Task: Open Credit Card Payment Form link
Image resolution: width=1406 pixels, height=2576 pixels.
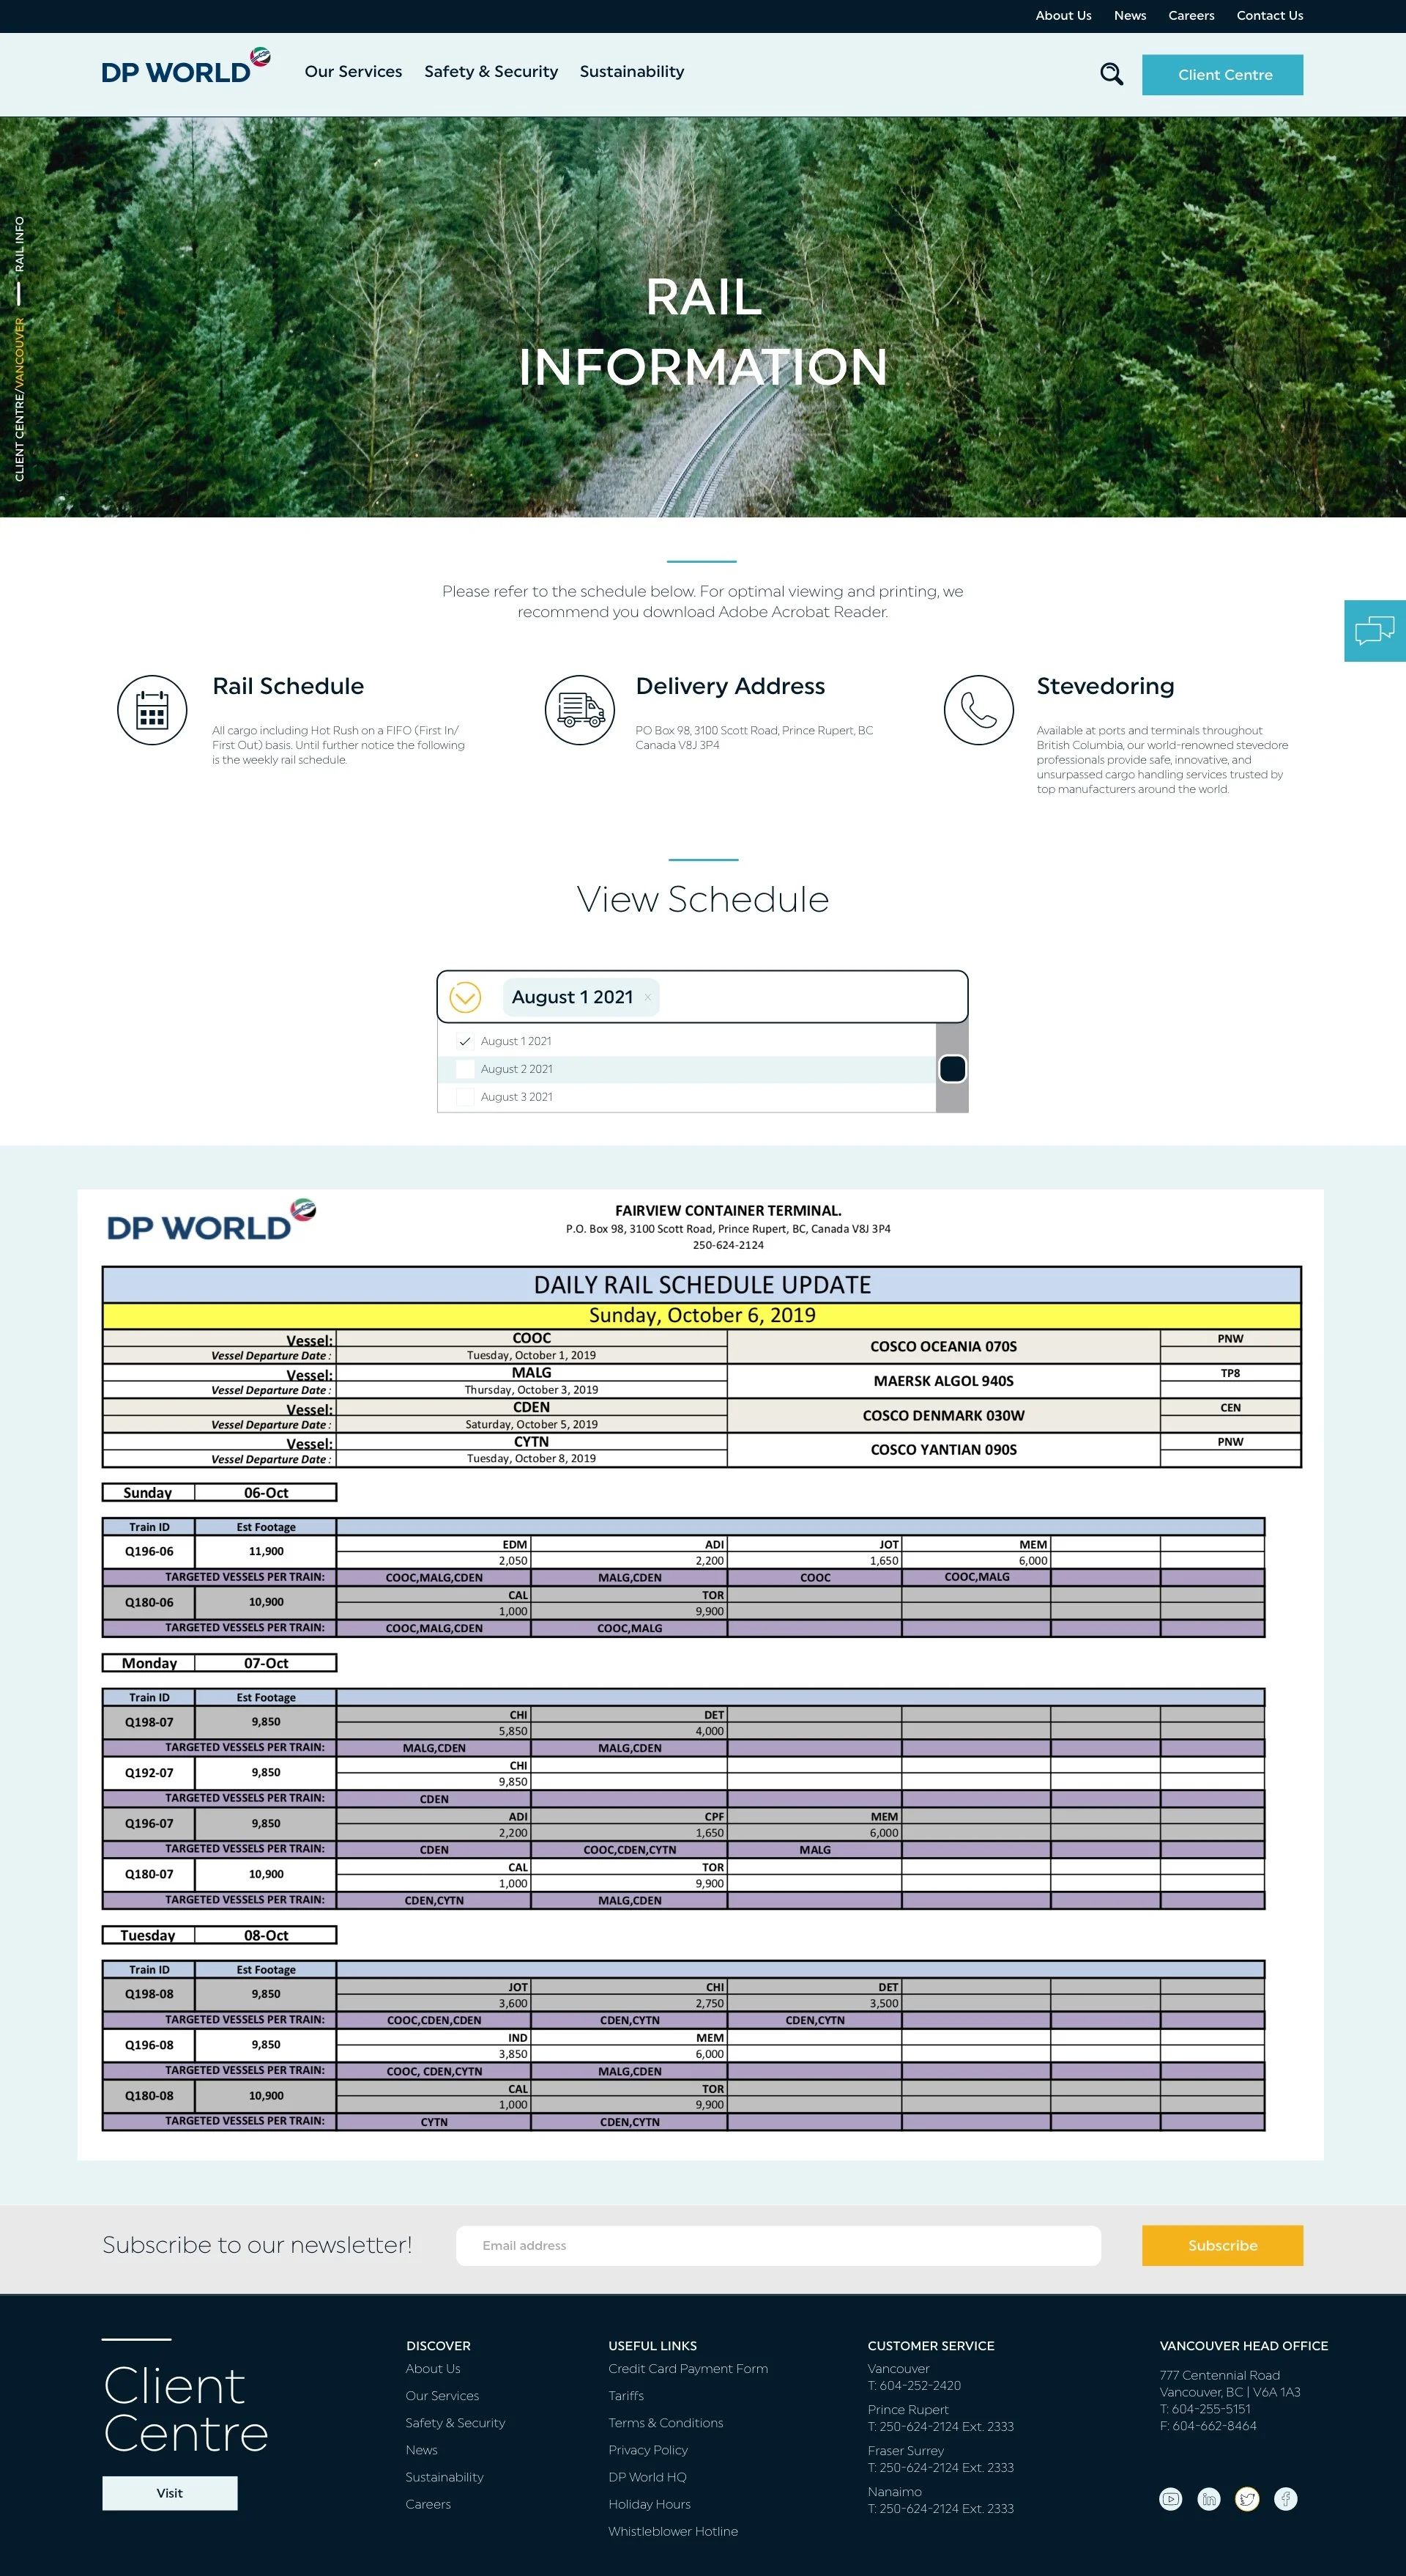Action: pyautogui.click(x=688, y=2368)
